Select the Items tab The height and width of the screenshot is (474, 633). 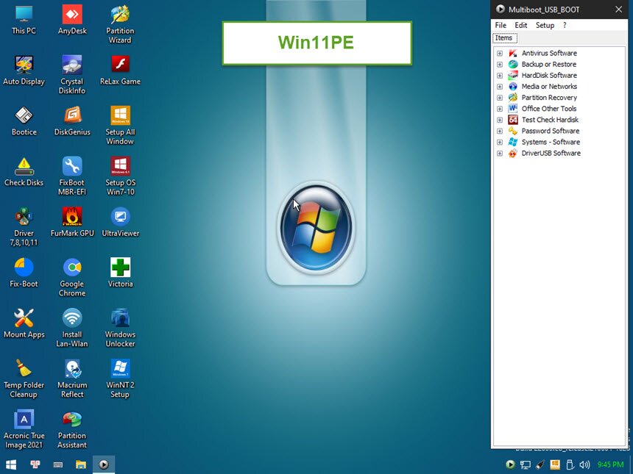point(504,38)
